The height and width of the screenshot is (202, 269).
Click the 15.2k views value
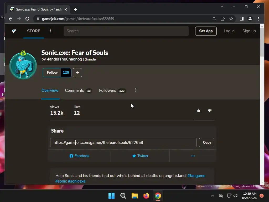(x=57, y=113)
